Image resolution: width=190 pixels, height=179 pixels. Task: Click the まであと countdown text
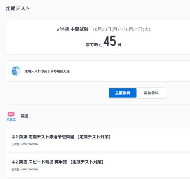coord(94,44)
